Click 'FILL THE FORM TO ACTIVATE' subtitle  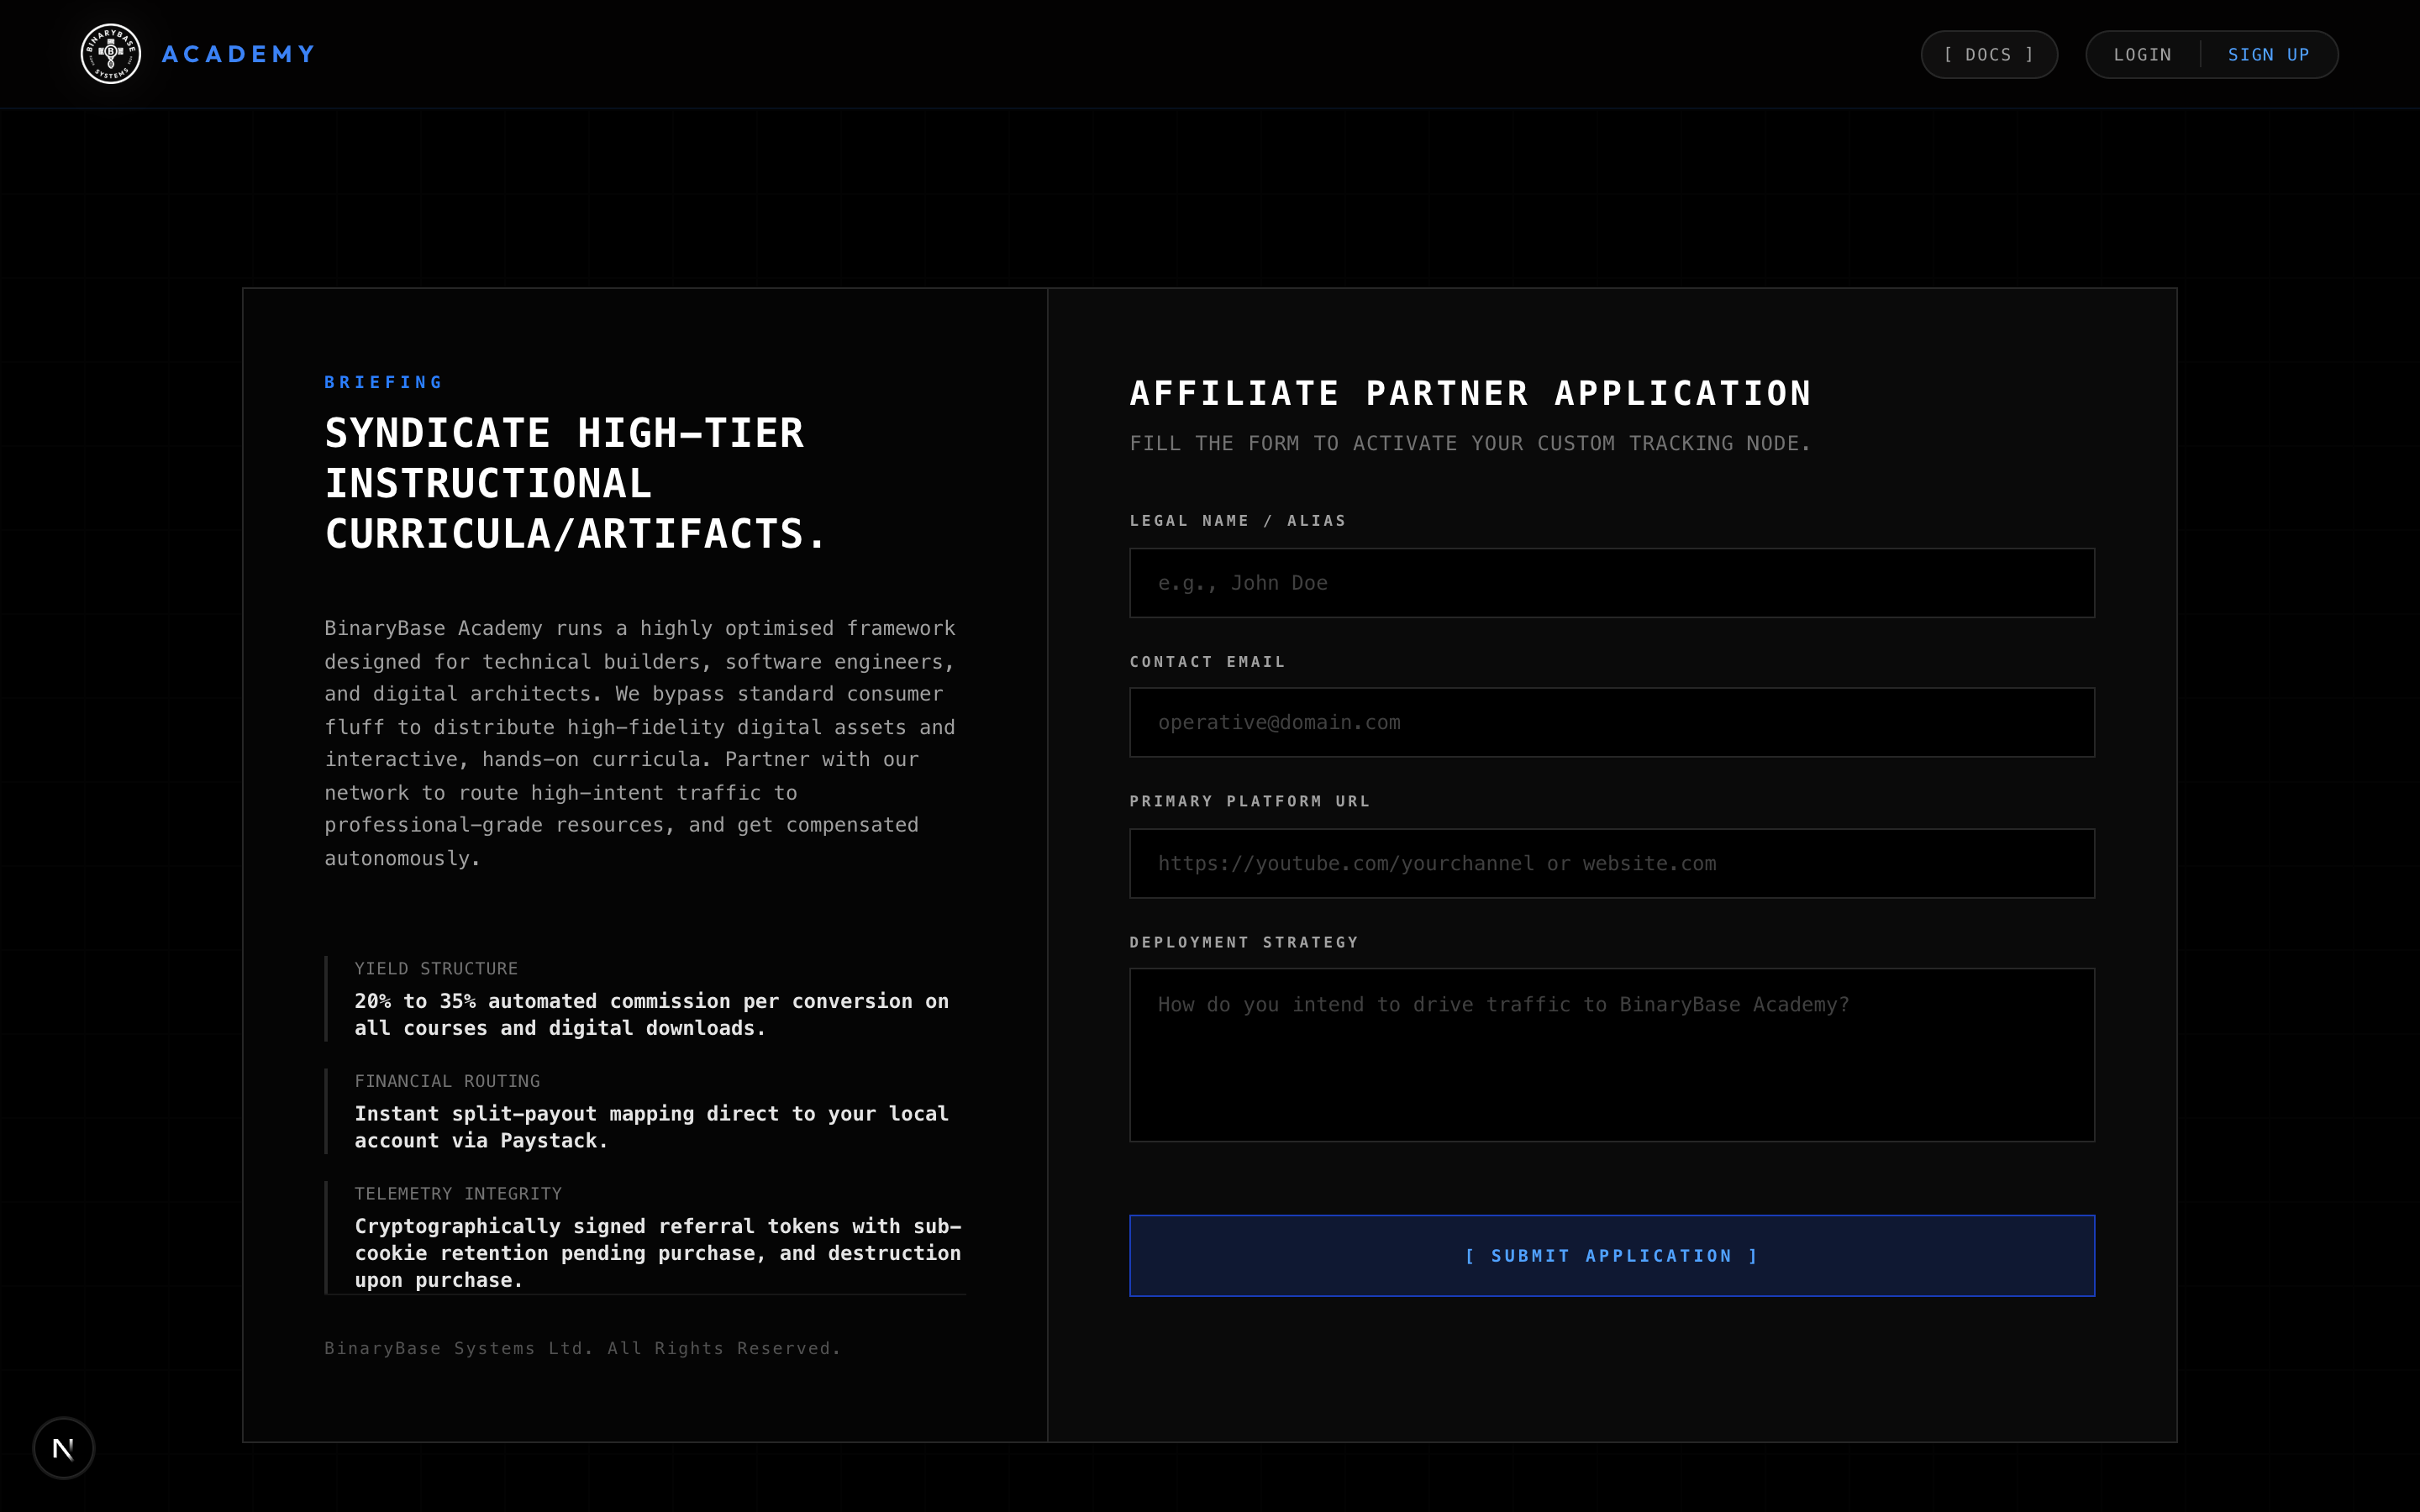pos(1470,443)
